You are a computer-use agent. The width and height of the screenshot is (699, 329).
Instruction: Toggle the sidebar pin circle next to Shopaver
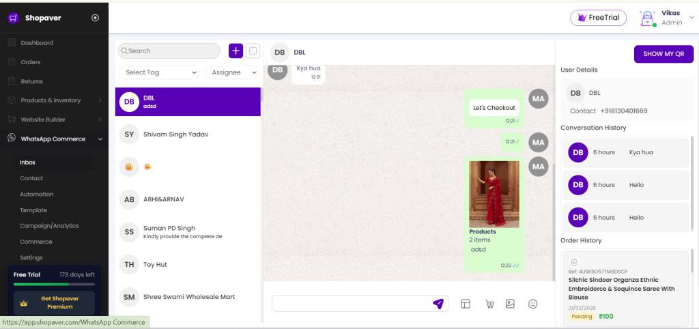(95, 18)
